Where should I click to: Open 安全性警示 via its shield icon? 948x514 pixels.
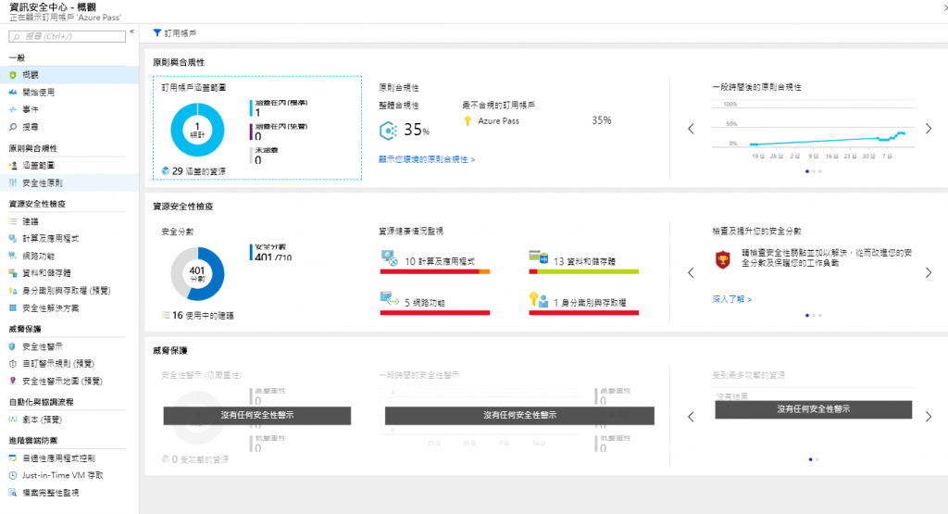tap(13, 346)
